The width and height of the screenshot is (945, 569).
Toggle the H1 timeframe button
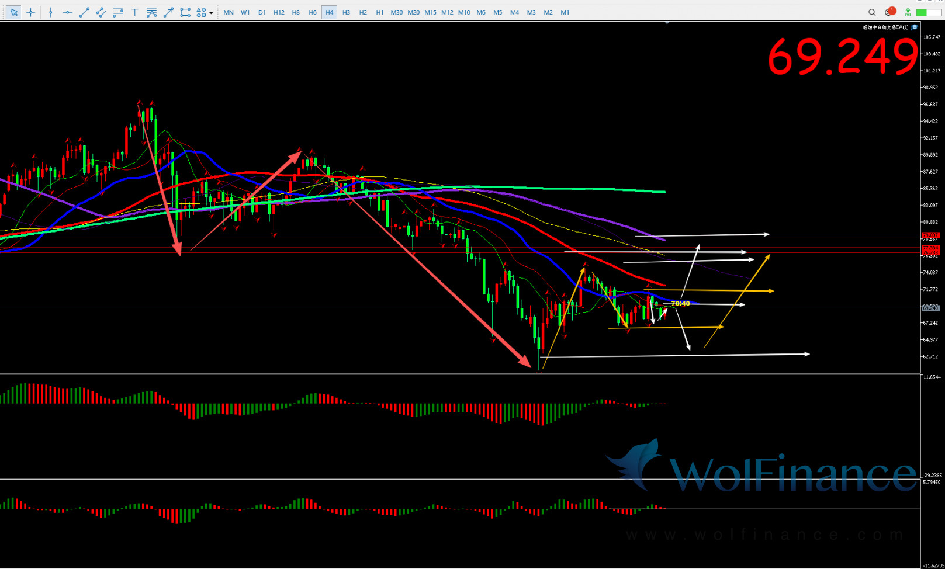(380, 12)
